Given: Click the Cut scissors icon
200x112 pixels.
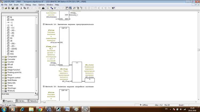Looking at the screenshot, I should tap(21, 8).
